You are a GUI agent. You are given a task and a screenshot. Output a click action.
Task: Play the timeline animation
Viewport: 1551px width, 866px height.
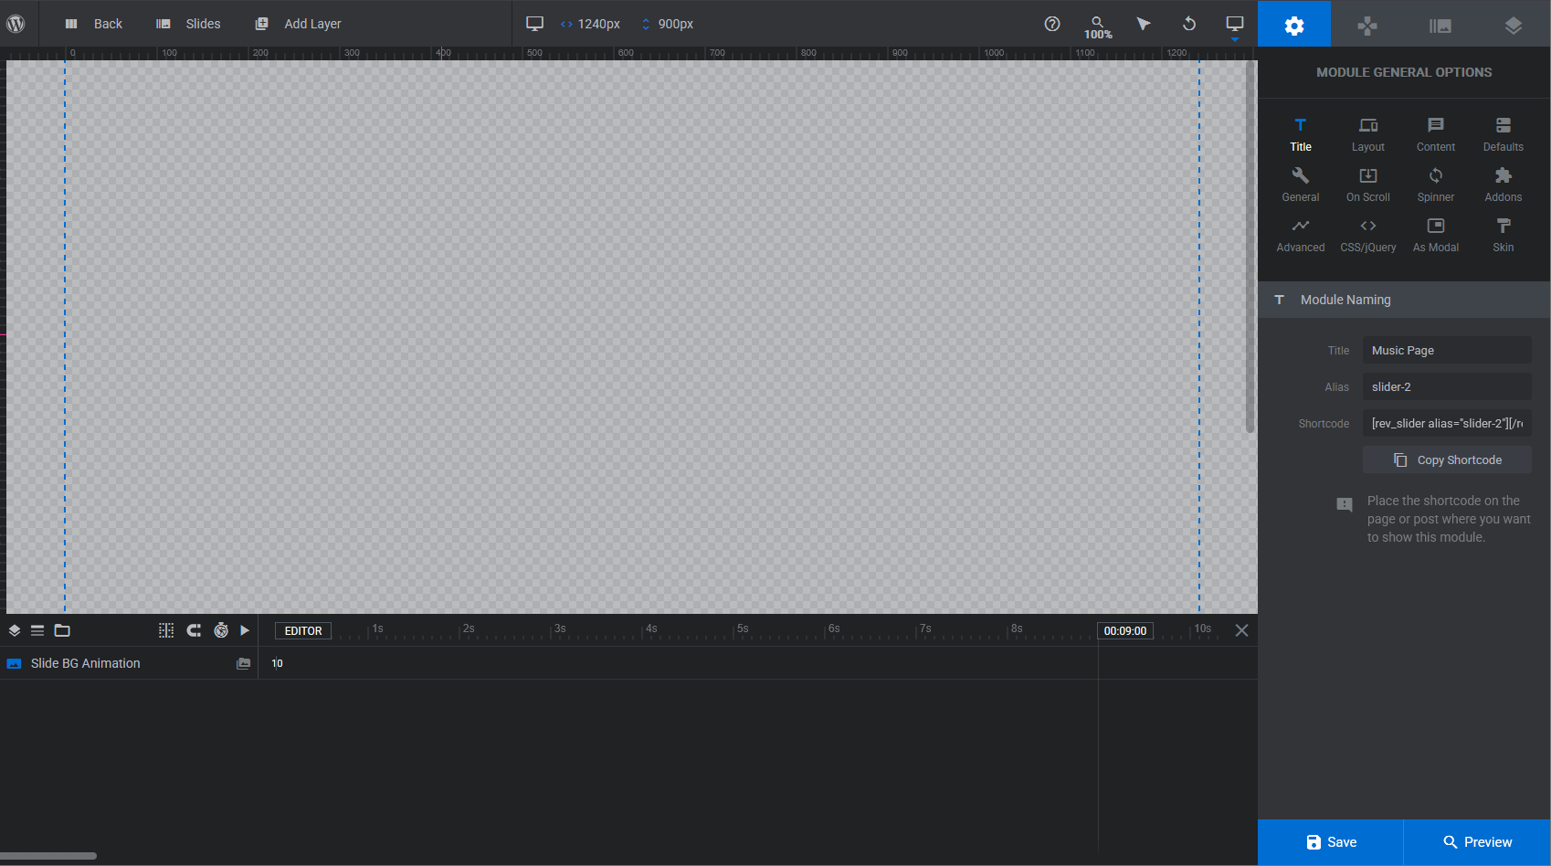coord(245,630)
